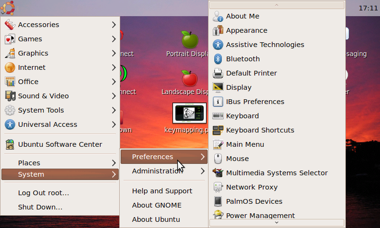The height and width of the screenshot is (228, 380).
Task: Click the Games playing cards icon
Action: (x=10, y=39)
